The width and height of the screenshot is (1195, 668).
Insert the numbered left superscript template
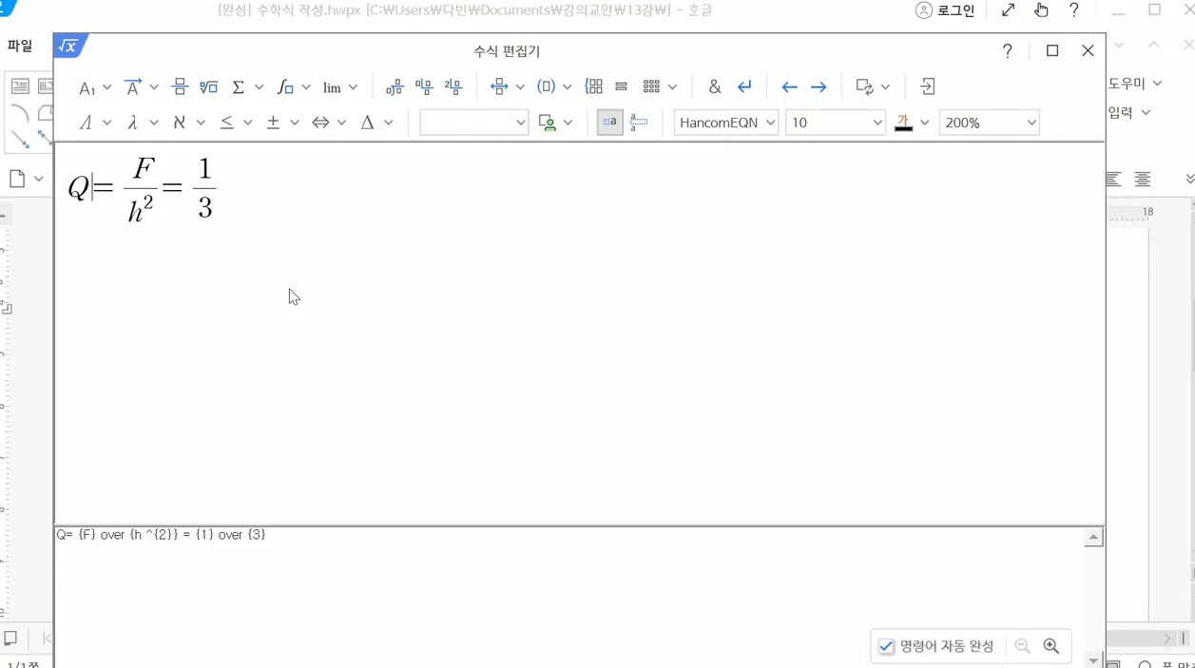[453, 87]
